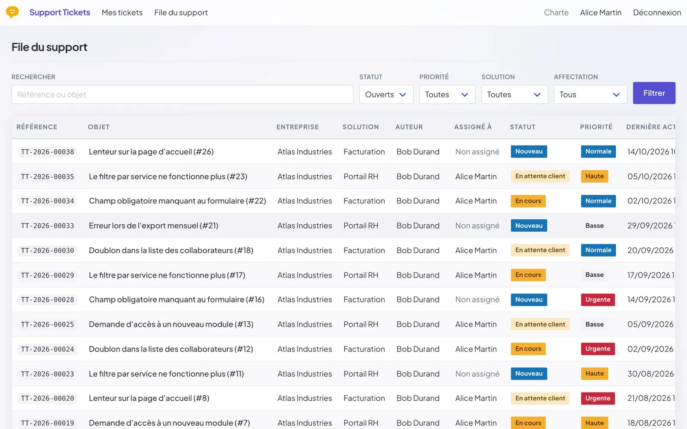Click Urgente badge on ticket TT-2026-00024
This screenshot has height=429, width=687.
tap(598, 349)
